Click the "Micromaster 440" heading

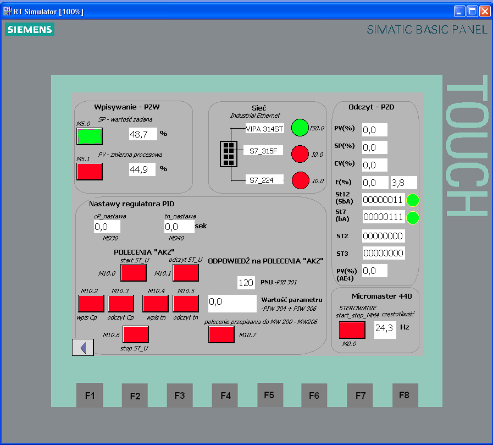click(x=381, y=296)
